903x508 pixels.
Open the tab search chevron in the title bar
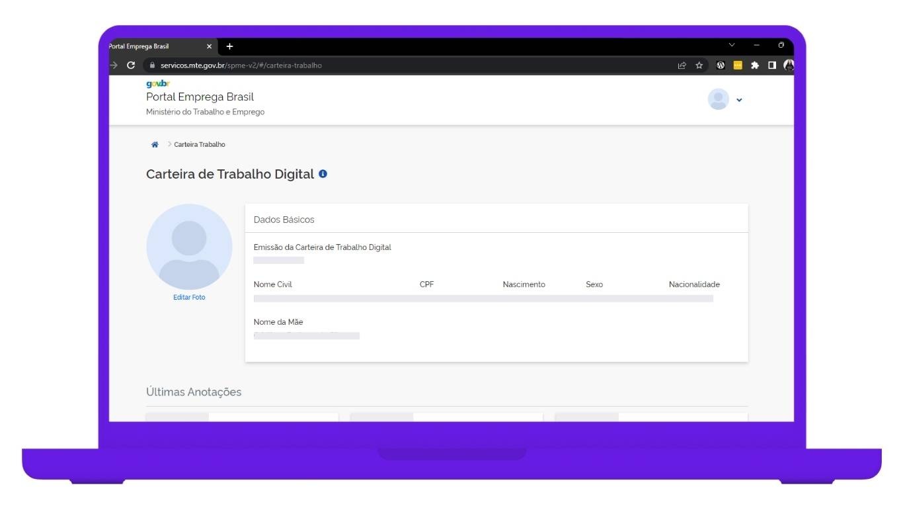(x=731, y=46)
